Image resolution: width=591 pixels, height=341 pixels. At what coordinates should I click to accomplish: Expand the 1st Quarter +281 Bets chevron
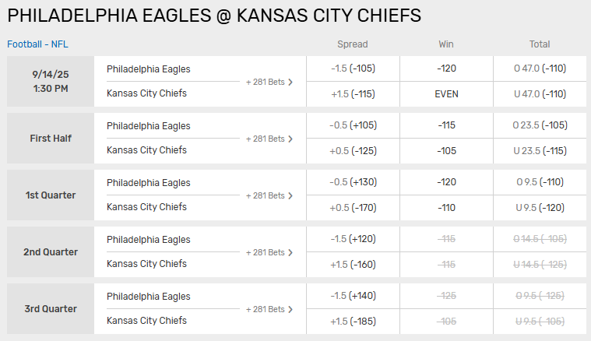click(290, 195)
